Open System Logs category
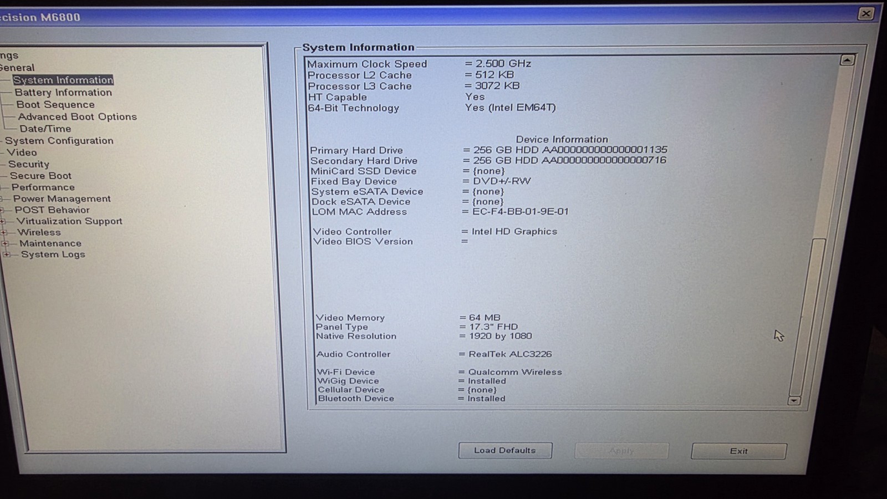 (x=53, y=254)
